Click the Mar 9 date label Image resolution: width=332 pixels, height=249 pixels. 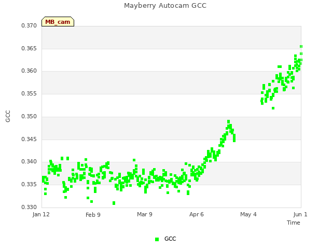(x=145, y=214)
